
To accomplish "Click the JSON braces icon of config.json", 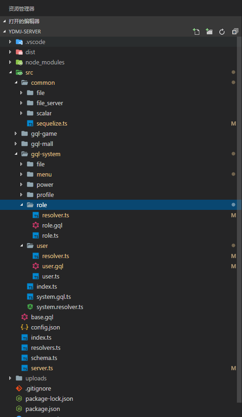I will pos(25,328).
